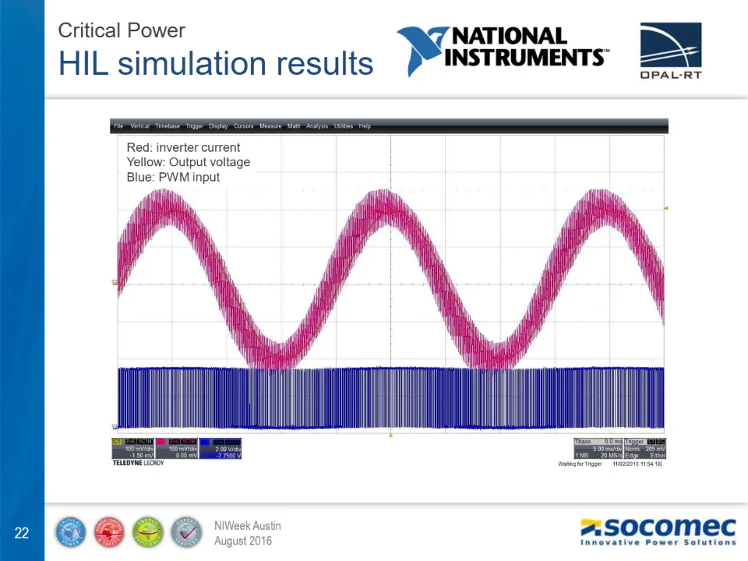Viewport: 748px width, 561px height.
Task: Click the National Instruments logo
Action: [503, 51]
